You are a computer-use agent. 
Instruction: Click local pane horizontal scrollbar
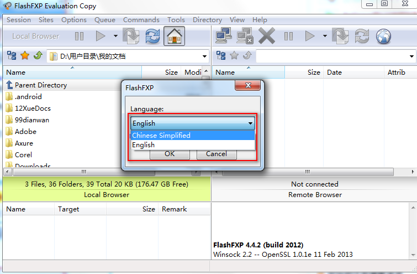pos(84,172)
